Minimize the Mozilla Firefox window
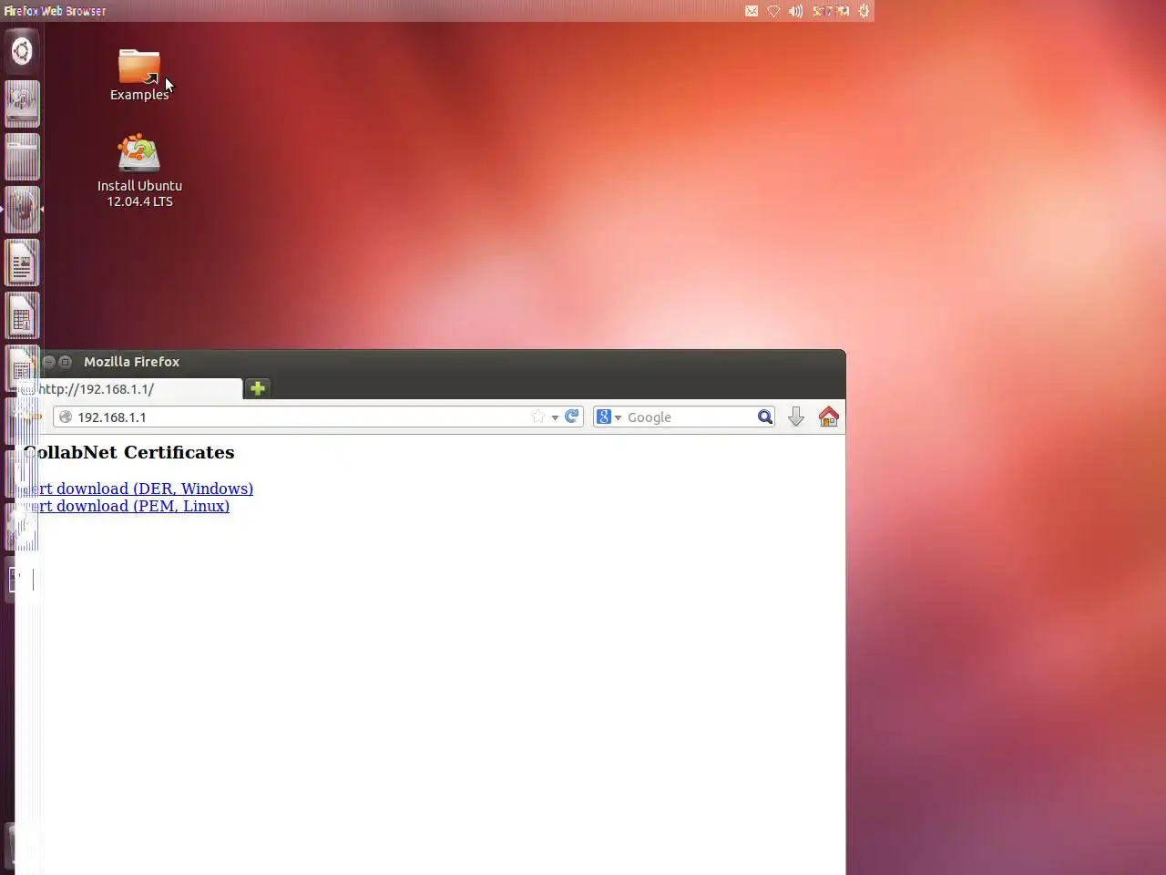Screen dimensions: 1166x875 49,362
